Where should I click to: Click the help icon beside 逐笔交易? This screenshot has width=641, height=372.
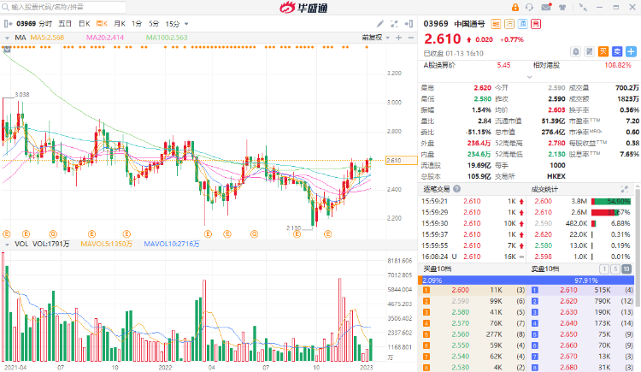[x=456, y=189]
